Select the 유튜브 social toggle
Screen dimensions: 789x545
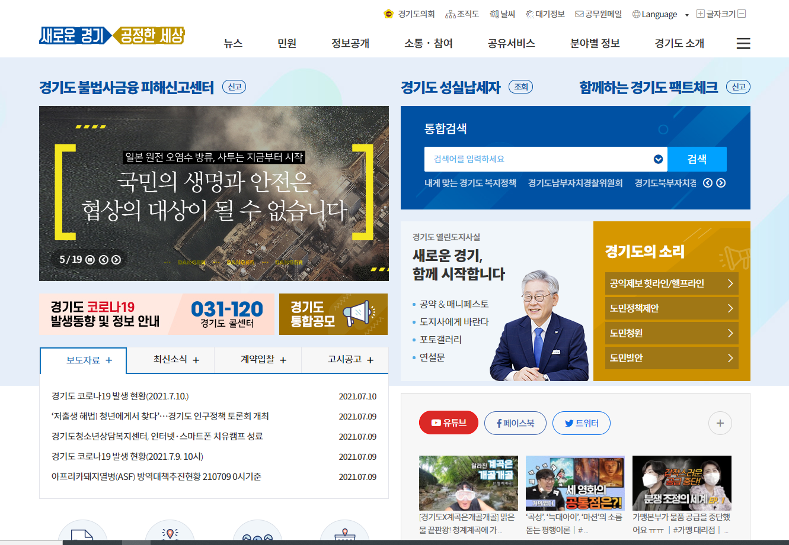pyautogui.click(x=448, y=423)
